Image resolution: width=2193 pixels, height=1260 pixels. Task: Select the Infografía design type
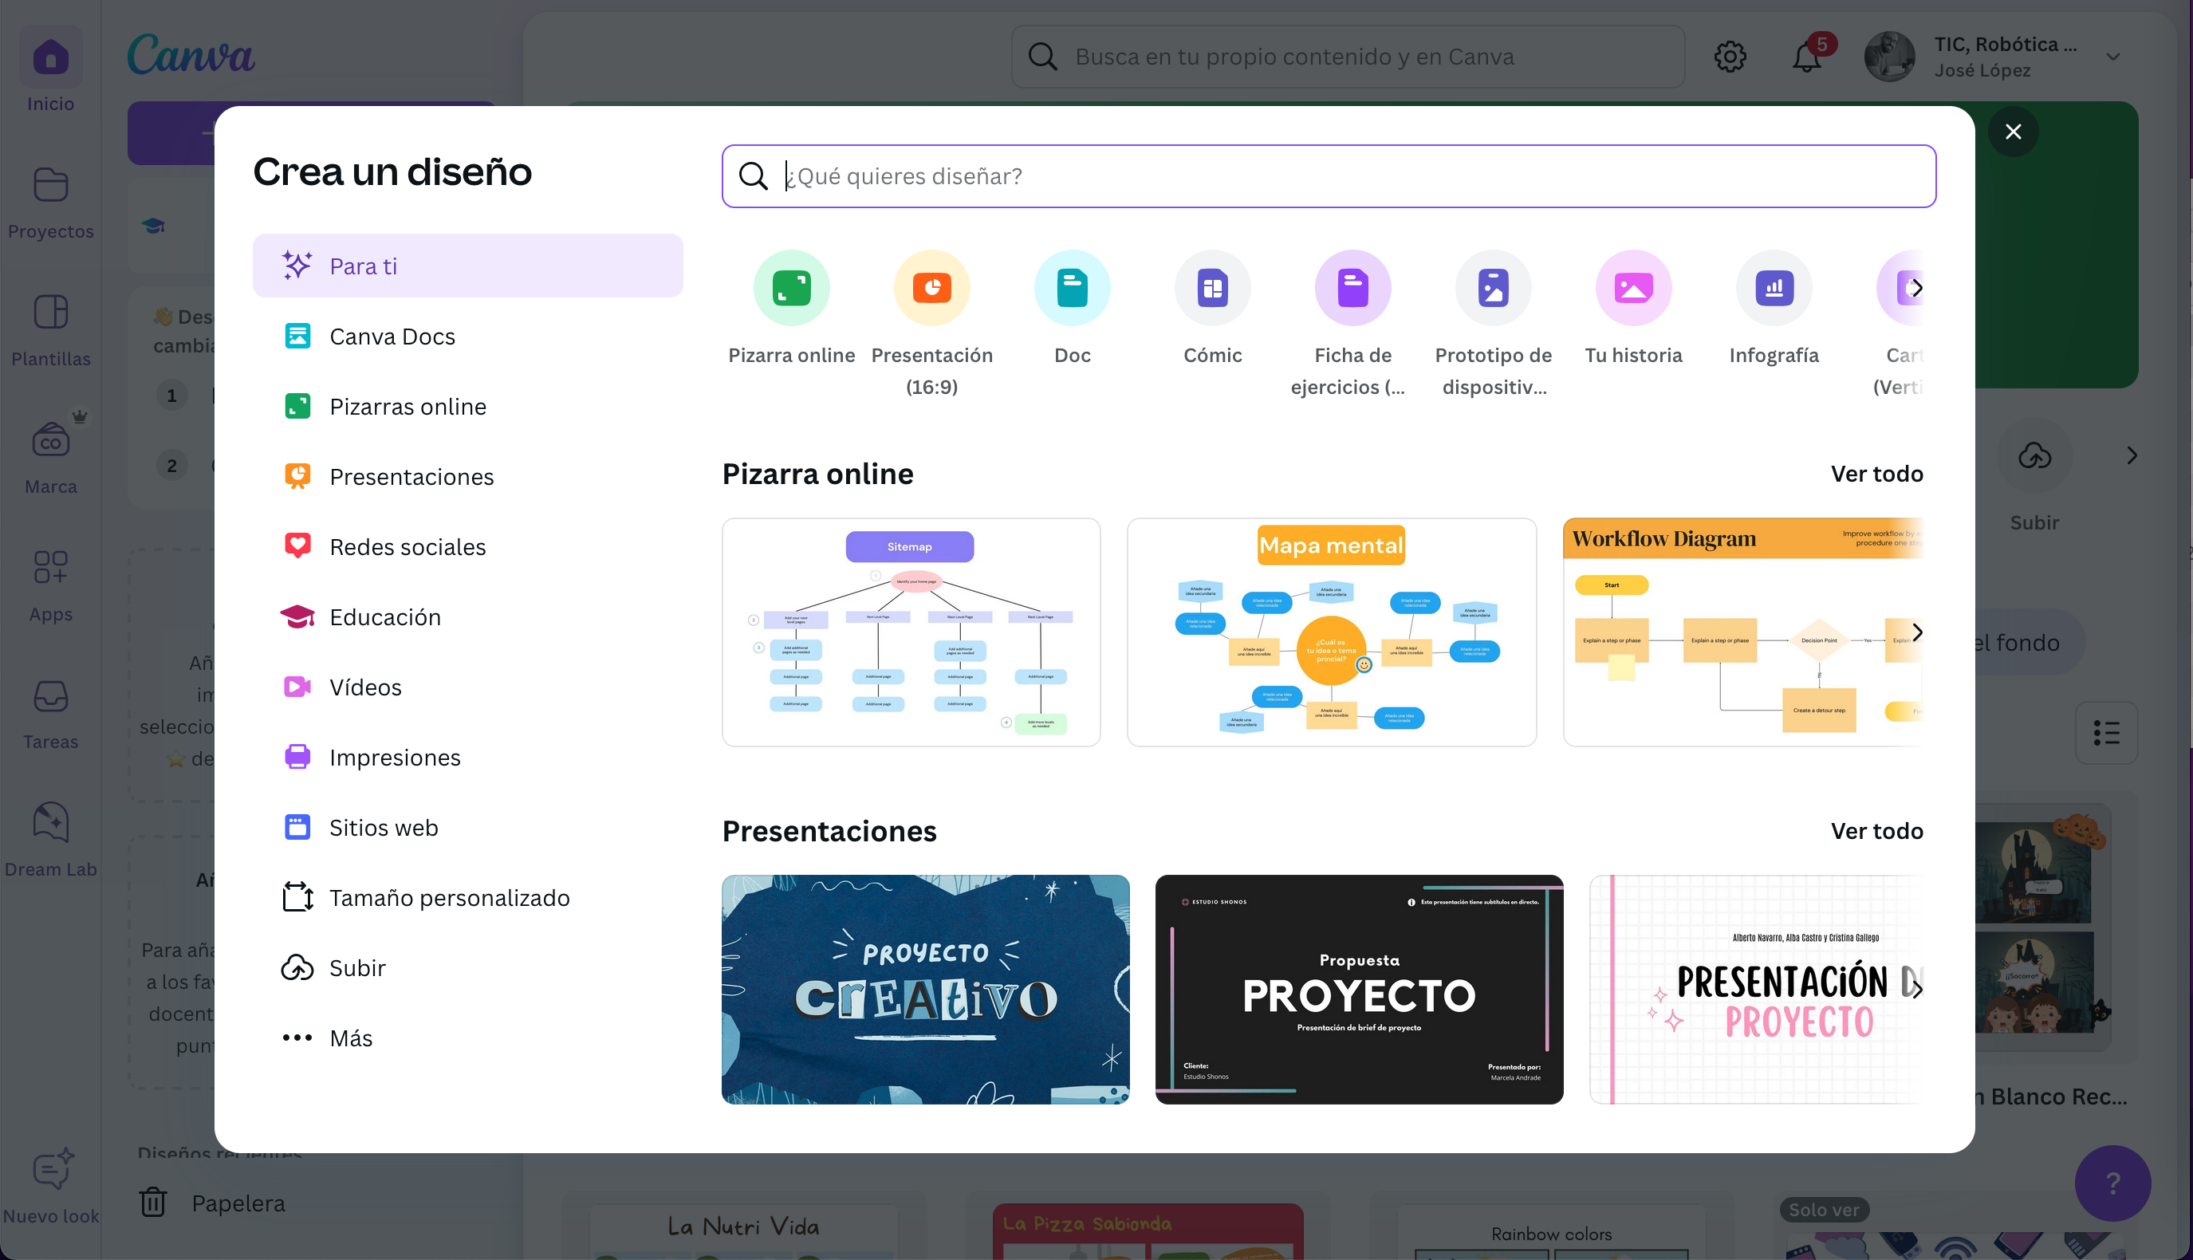coord(1773,287)
